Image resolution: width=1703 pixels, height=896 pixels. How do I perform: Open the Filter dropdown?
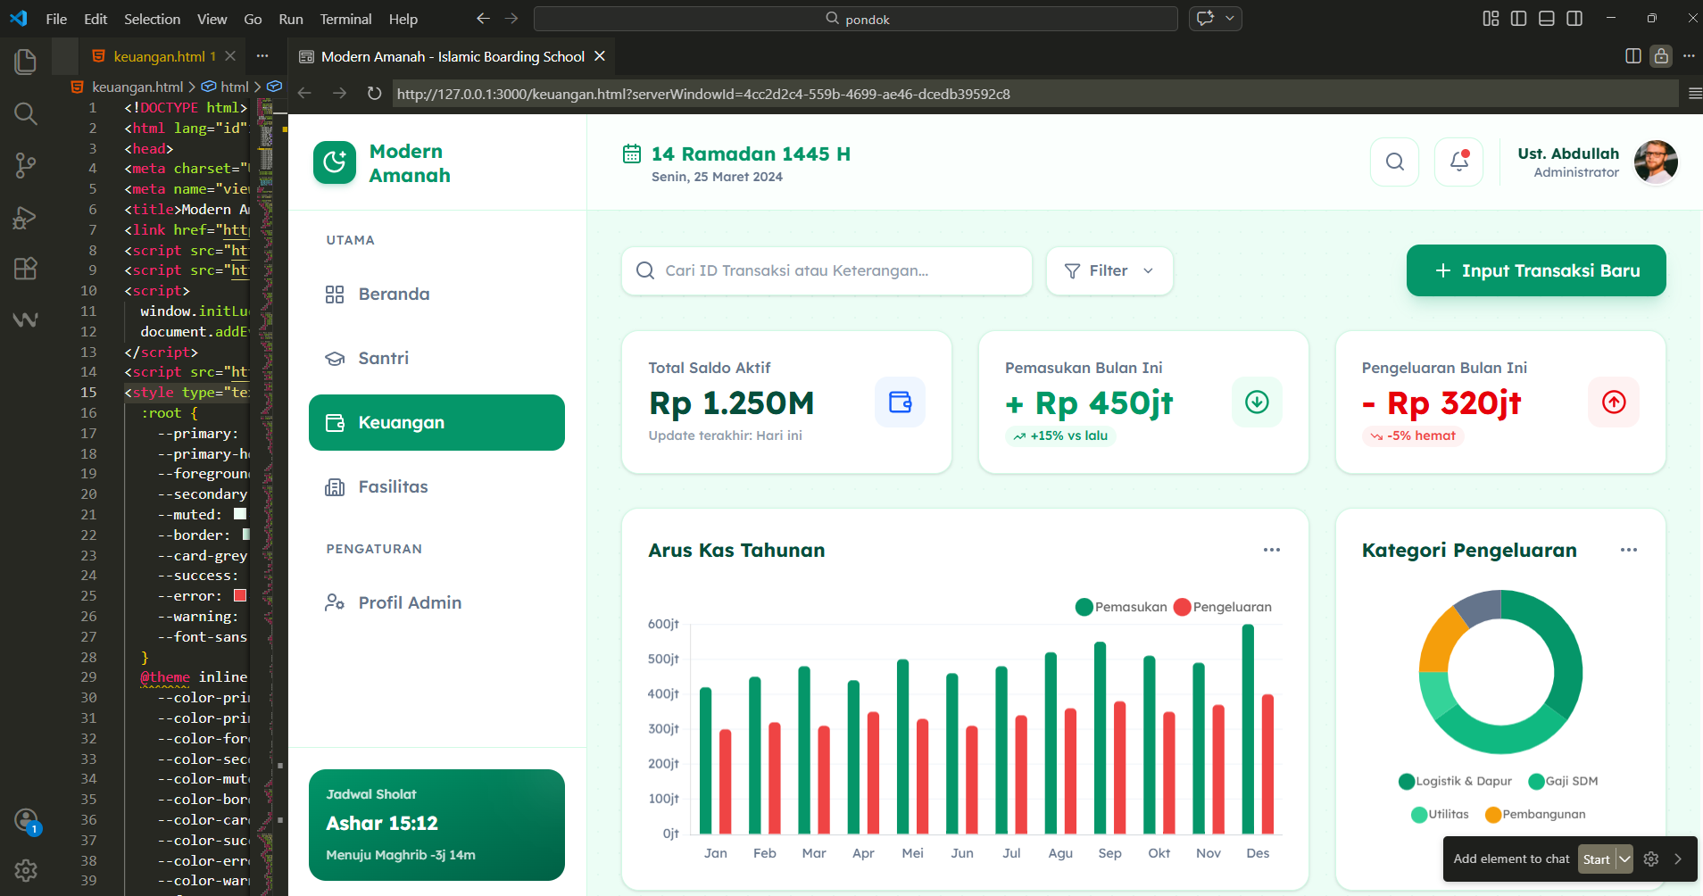1109,270
